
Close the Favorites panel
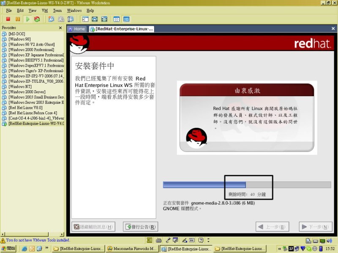click(x=60, y=28)
